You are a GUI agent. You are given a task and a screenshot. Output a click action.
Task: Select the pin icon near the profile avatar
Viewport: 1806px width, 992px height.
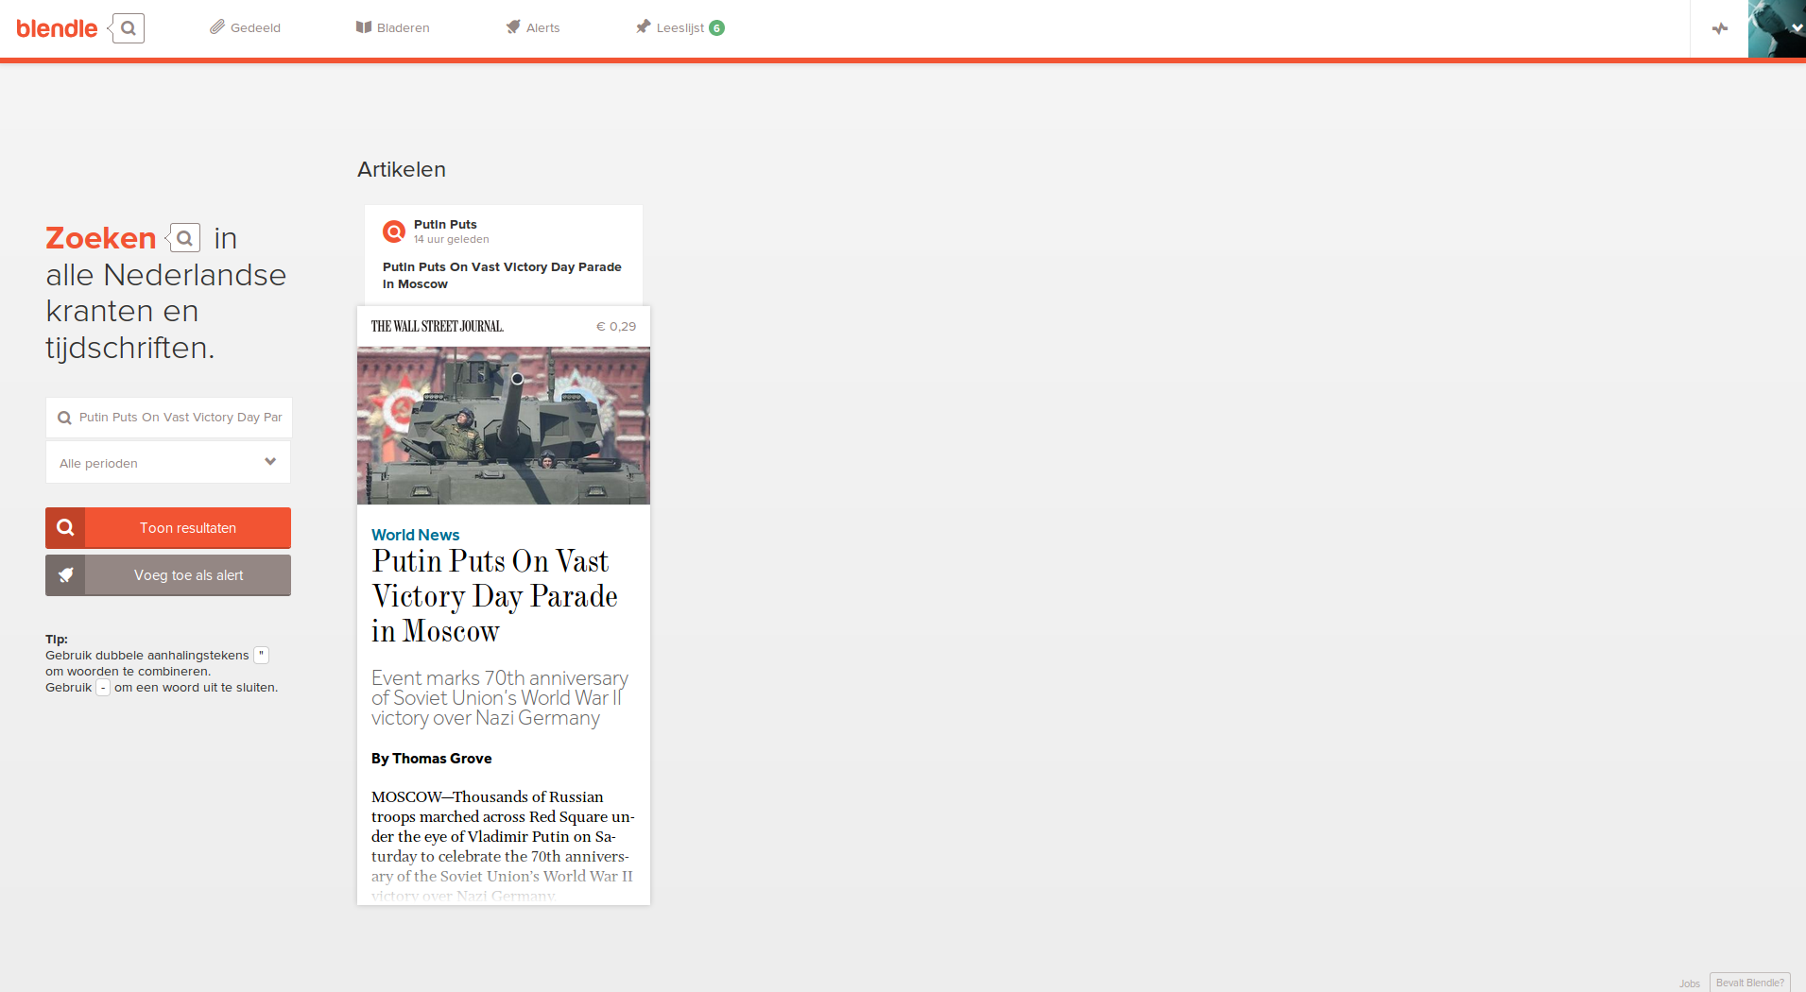click(1720, 28)
